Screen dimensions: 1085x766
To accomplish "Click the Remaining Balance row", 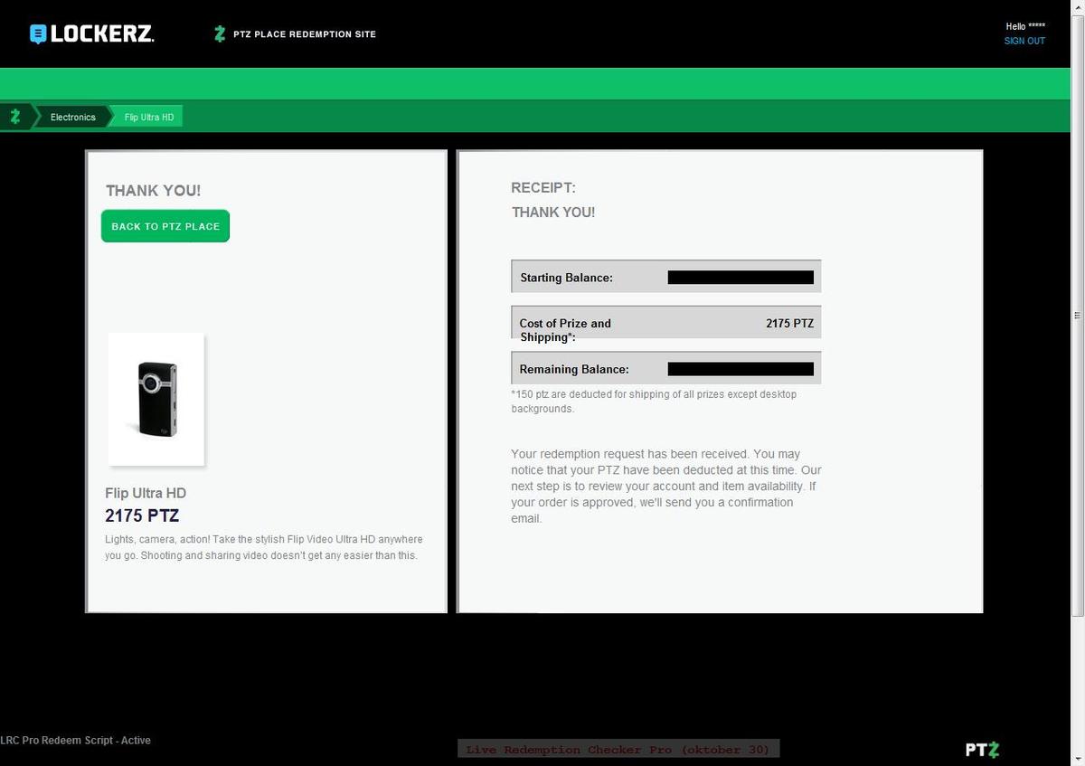I will pyautogui.click(x=665, y=369).
